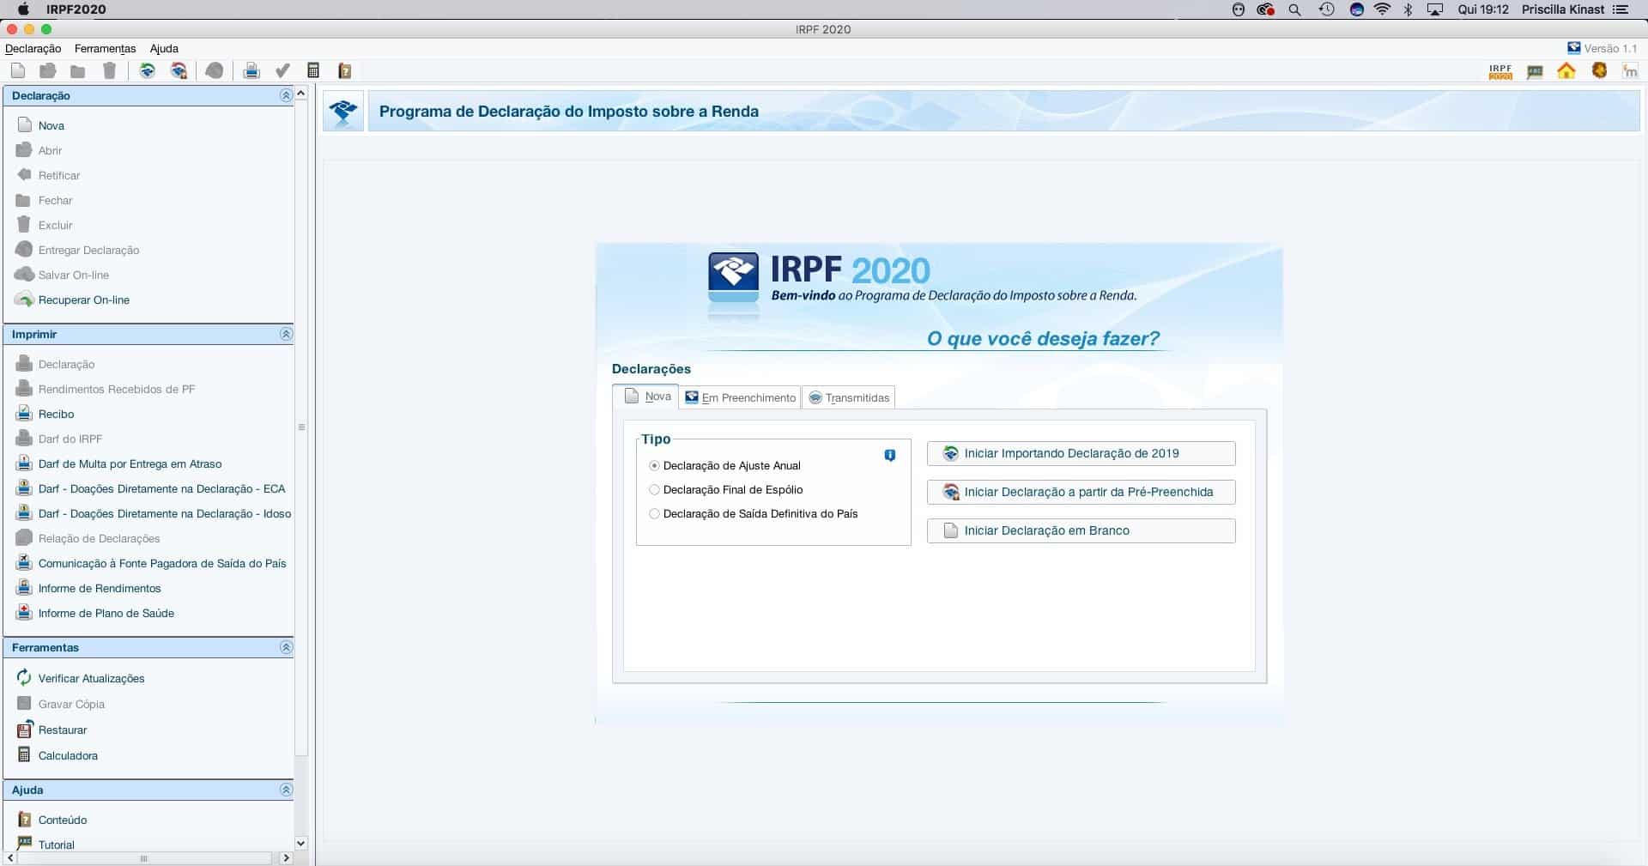
Task: Click sidebar horizontal scroll left arrow
Action: pyautogui.click(x=9, y=857)
